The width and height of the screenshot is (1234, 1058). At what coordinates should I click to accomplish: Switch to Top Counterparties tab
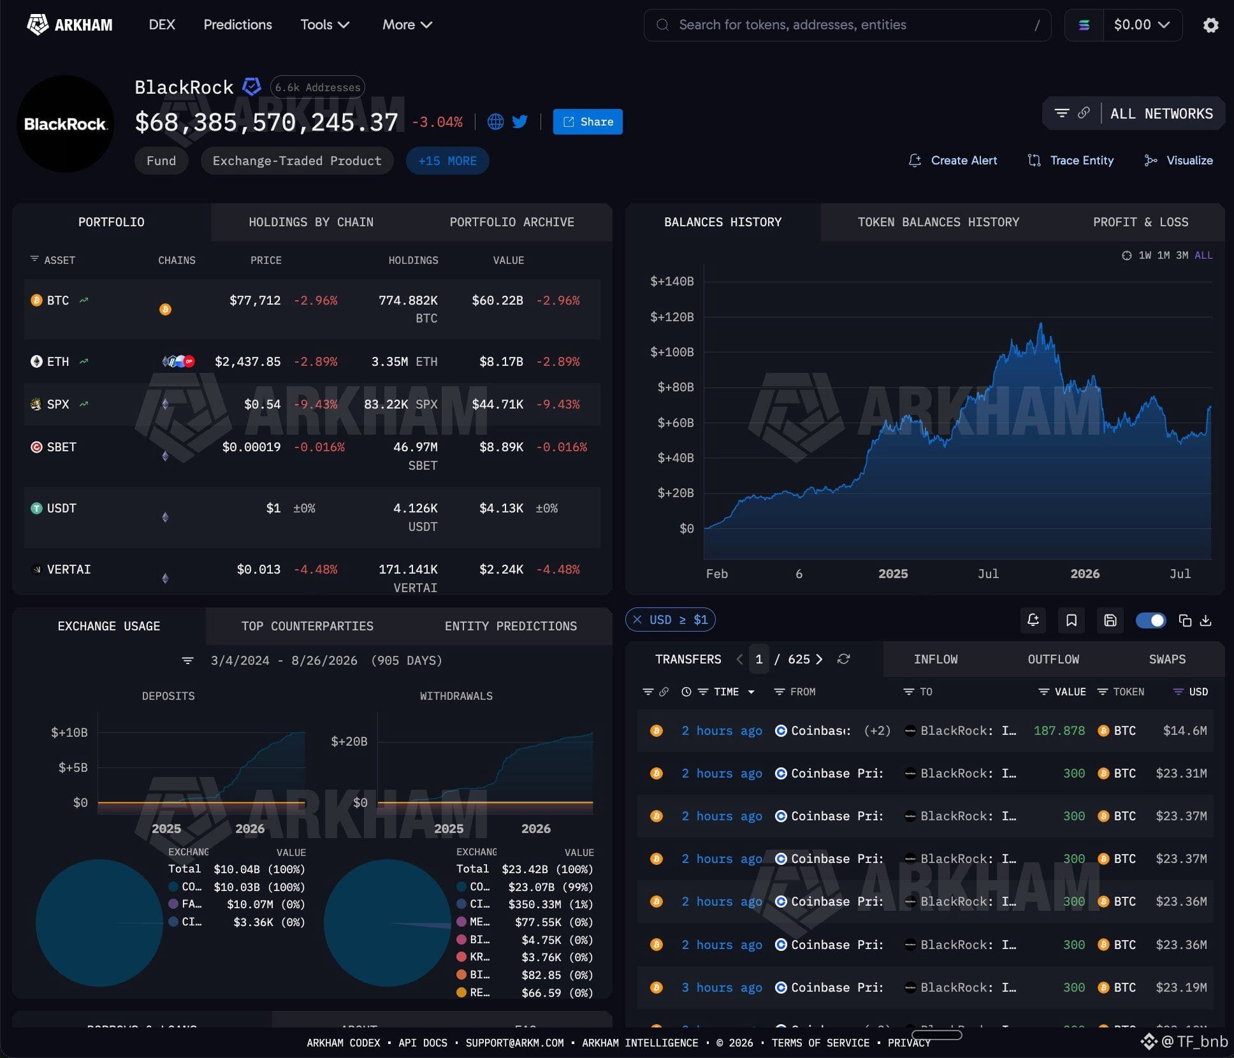point(307,627)
